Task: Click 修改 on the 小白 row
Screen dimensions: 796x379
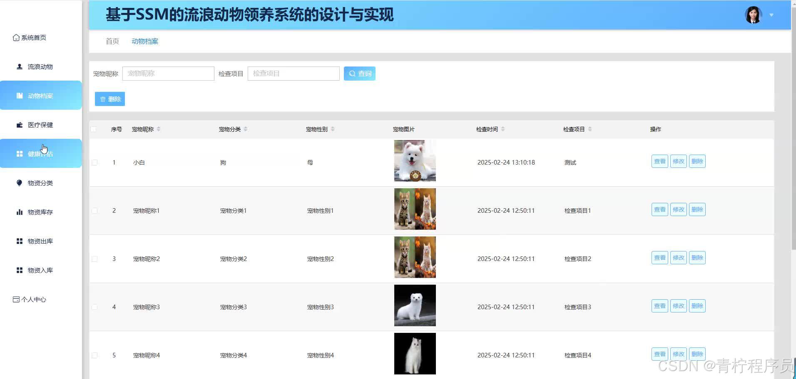Action: point(678,161)
